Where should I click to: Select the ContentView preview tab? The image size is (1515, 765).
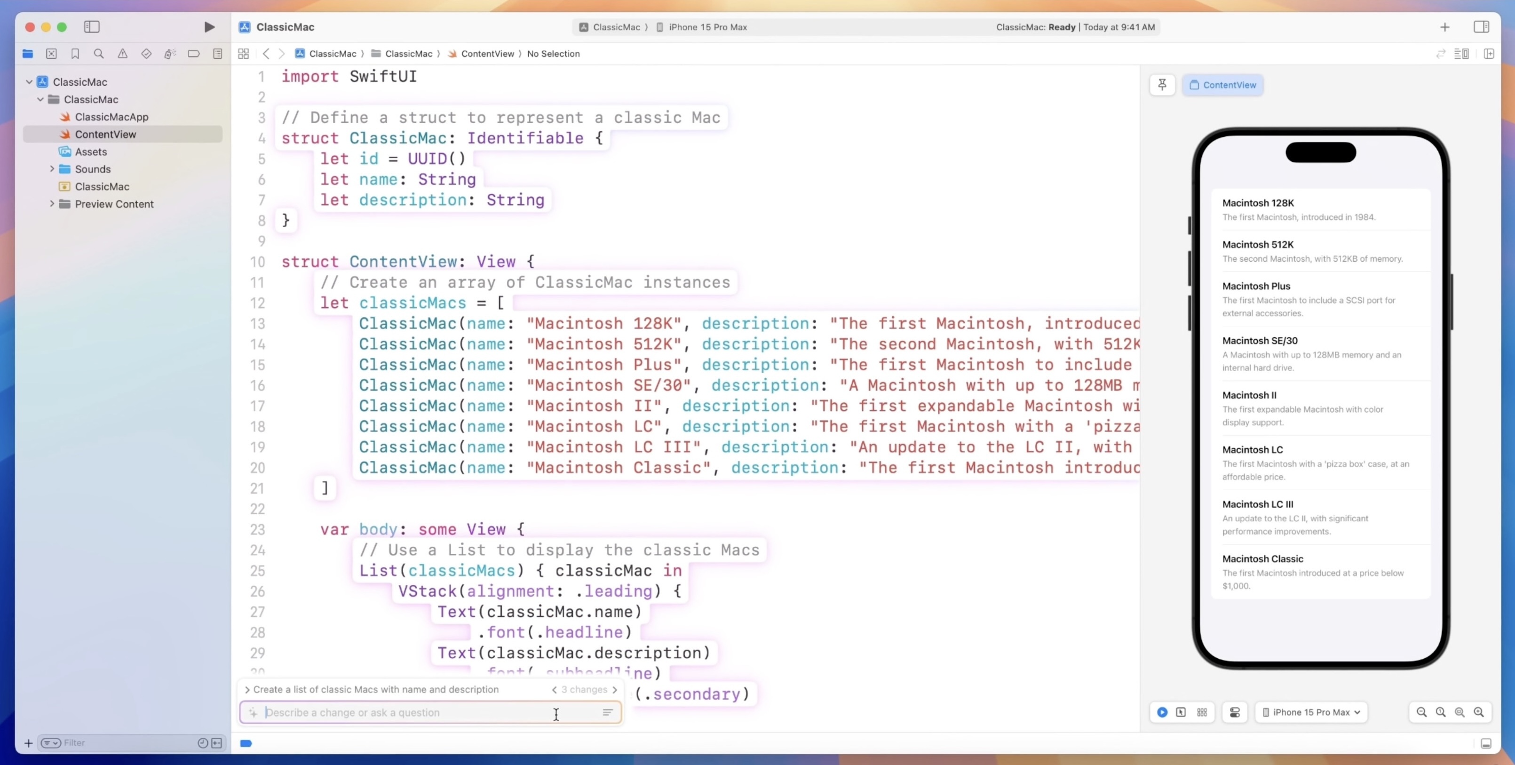pos(1223,85)
